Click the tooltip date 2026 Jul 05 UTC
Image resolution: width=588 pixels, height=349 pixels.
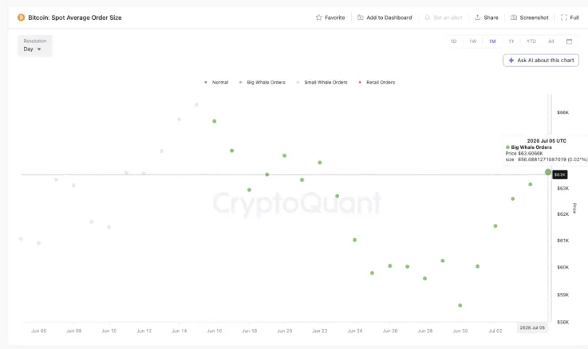coord(546,141)
